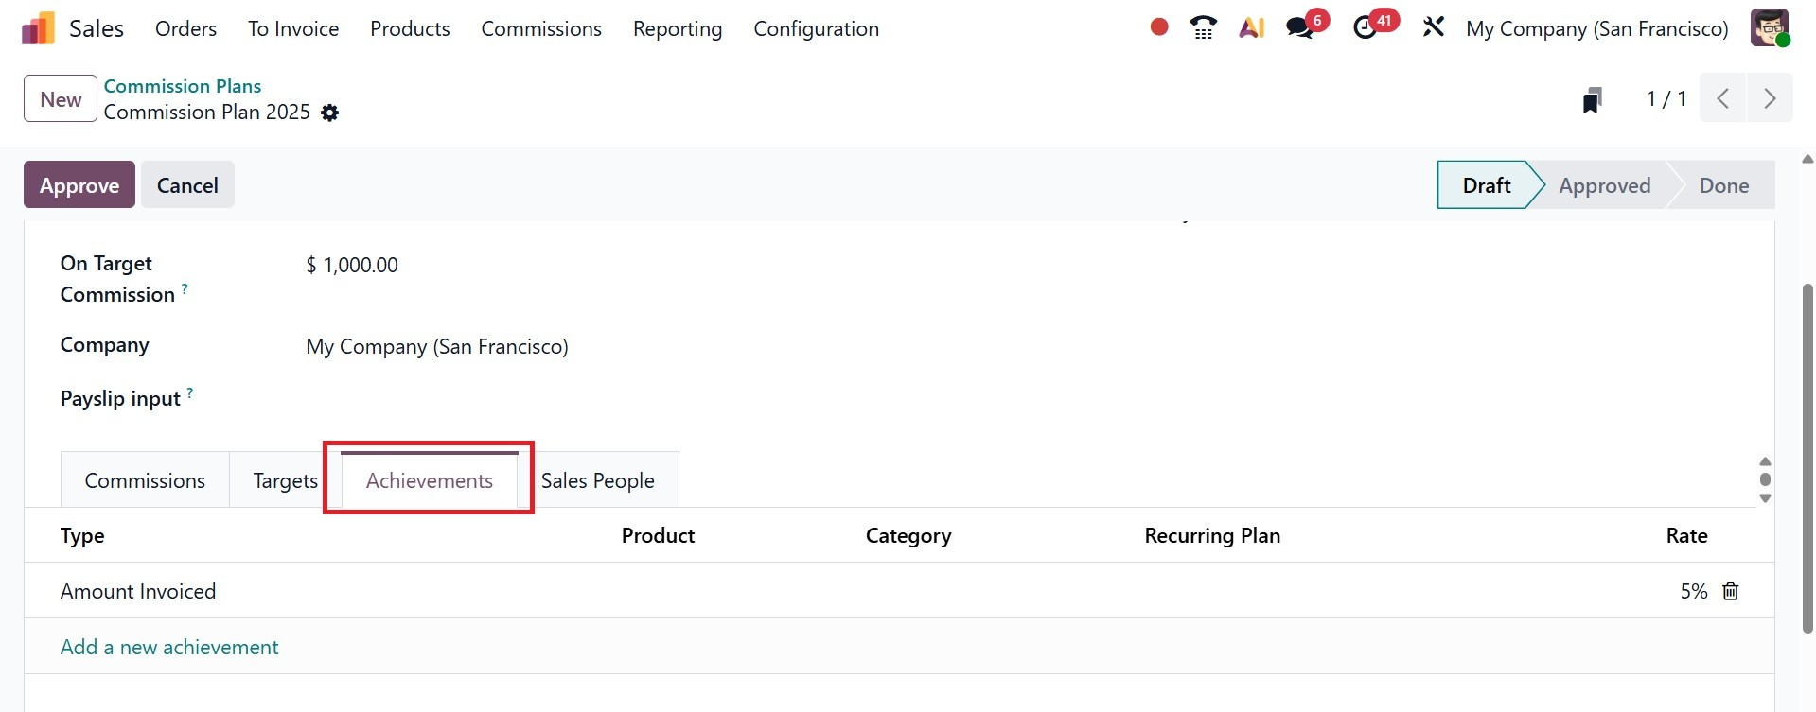Image resolution: width=1816 pixels, height=712 pixels.
Task: Click Add a new achievement link
Action: tap(169, 647)
